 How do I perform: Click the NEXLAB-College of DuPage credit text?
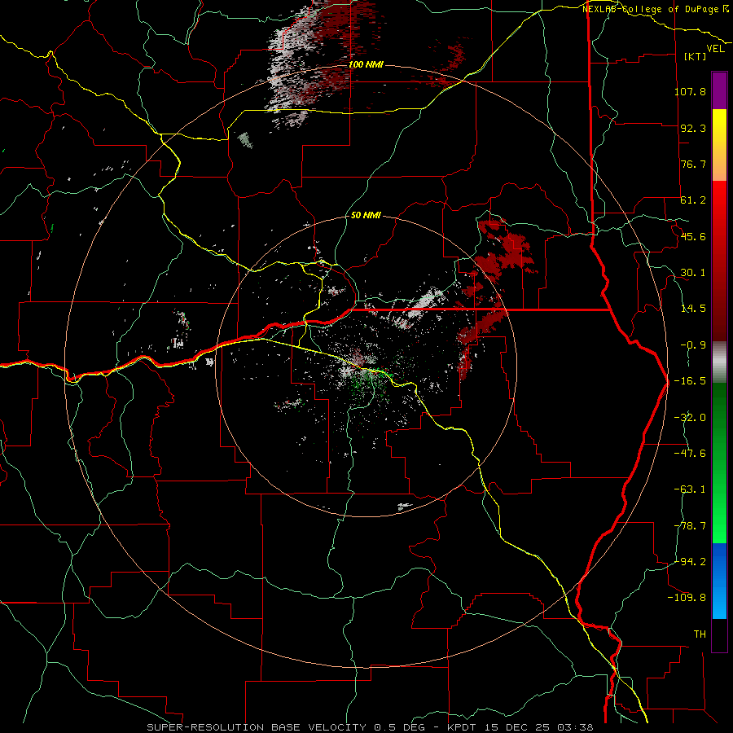point(656,9)
